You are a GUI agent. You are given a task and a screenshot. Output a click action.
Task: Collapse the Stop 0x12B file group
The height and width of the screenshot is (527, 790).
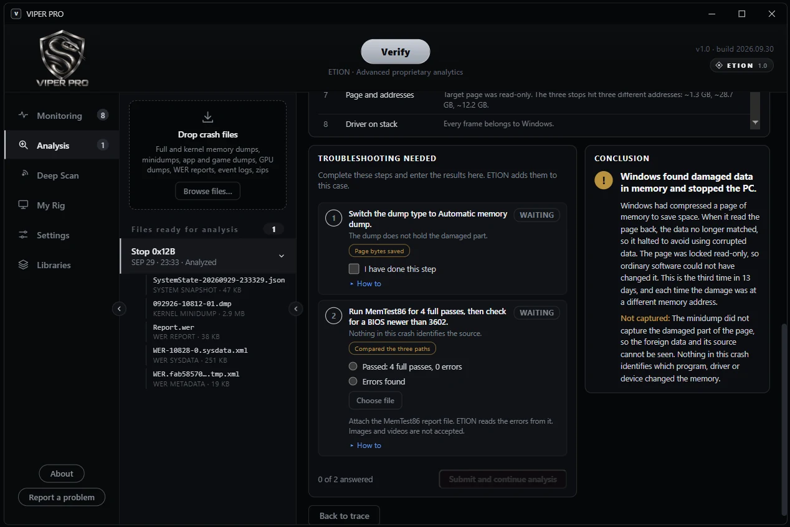tap(281, 256)
